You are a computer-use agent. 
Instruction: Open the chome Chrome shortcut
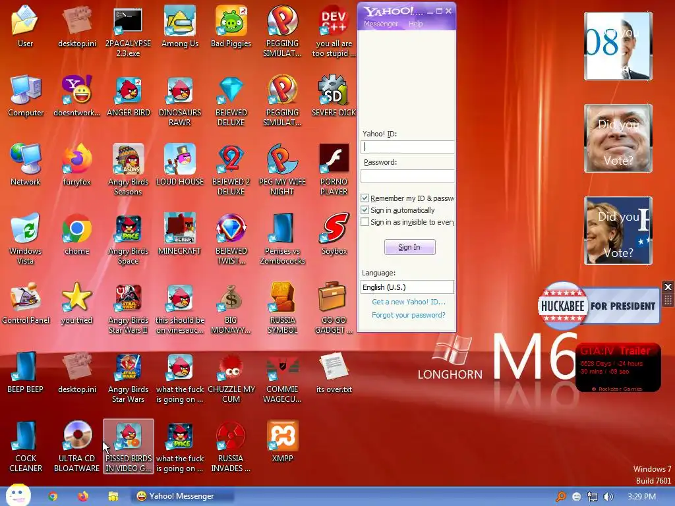pyautogui.click(x=76, y=234)
